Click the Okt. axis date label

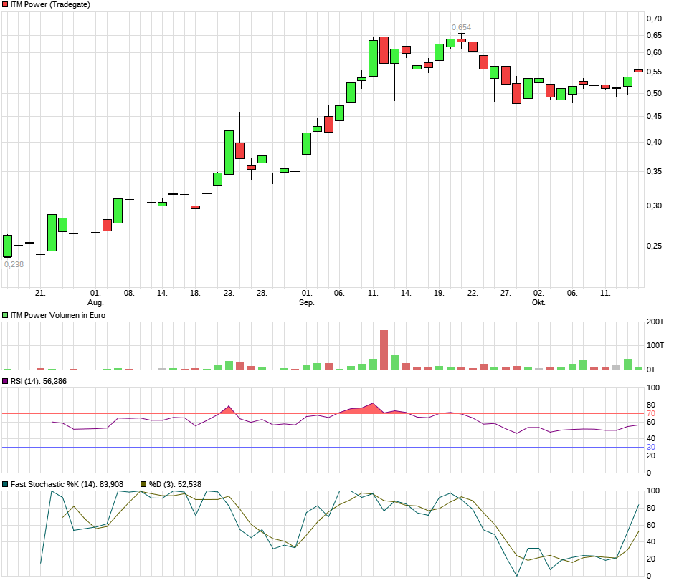[x=539, y=302]
